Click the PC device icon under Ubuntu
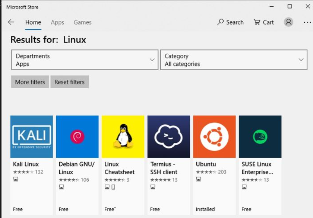 click(x=199, y=179)
